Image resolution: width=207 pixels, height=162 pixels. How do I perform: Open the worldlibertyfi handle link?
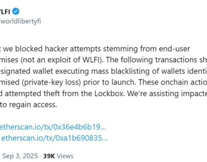click(20, 21)
